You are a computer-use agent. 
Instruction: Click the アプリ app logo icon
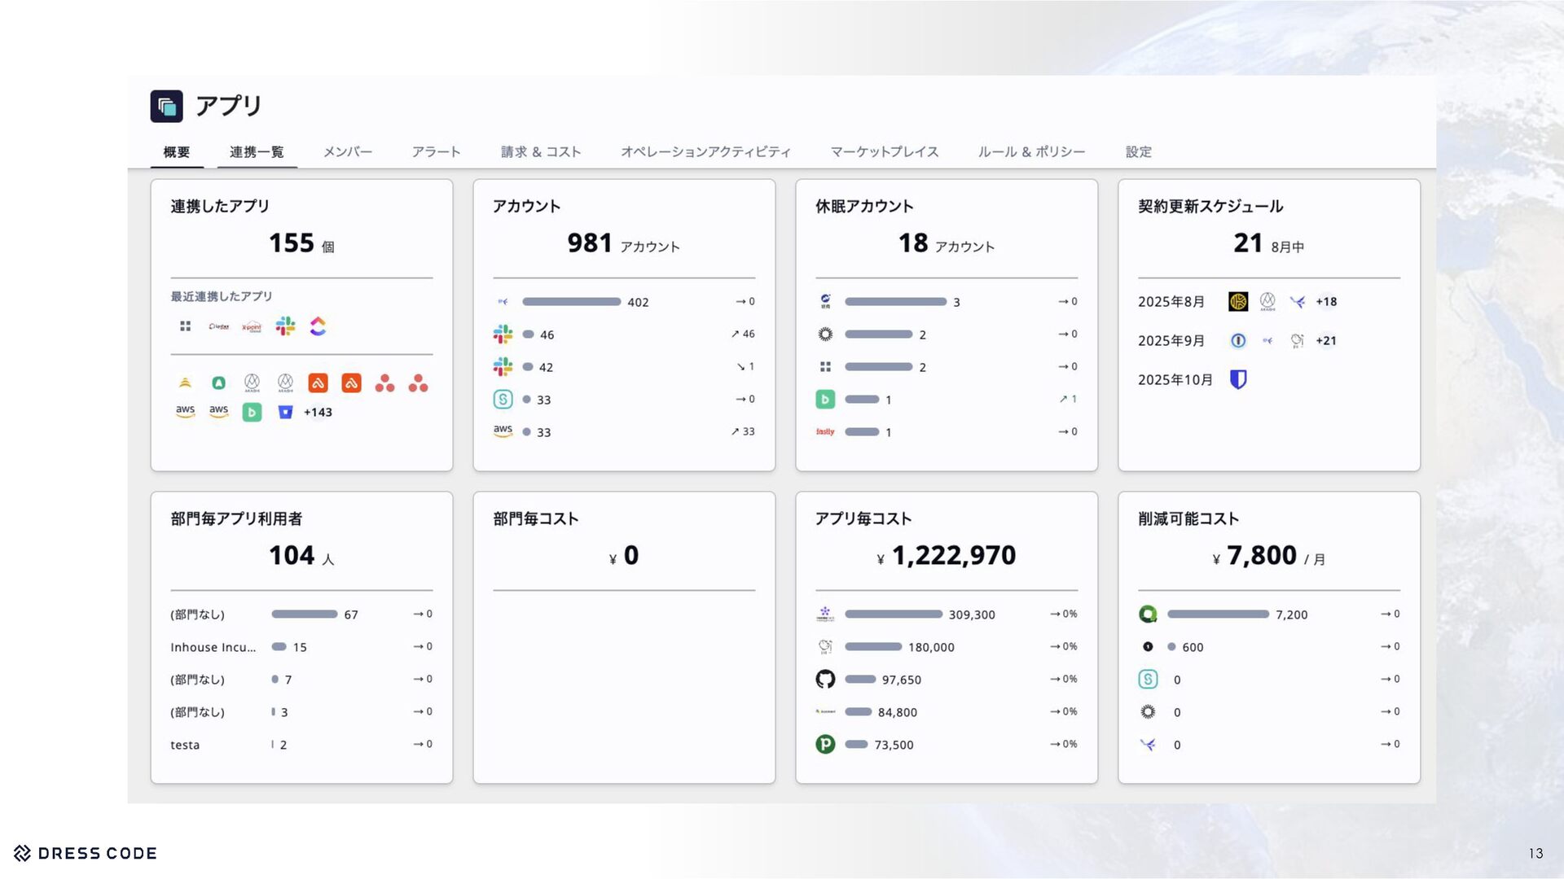coord(166,106)
